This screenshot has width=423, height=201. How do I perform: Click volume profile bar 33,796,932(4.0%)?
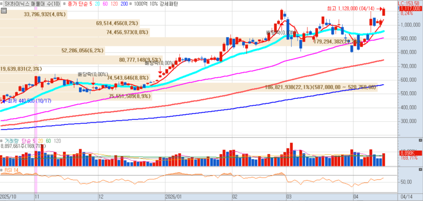point(33,14)
